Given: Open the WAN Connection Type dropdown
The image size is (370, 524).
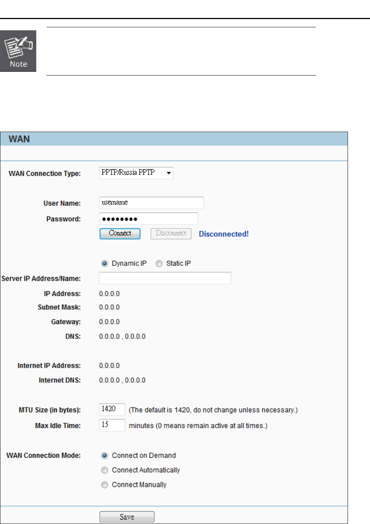Looking at the screenshot, I should click(136, 173).
